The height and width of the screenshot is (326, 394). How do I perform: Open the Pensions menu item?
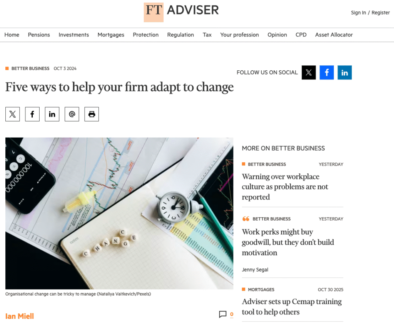pyautogui.click(x=39, y=35)
